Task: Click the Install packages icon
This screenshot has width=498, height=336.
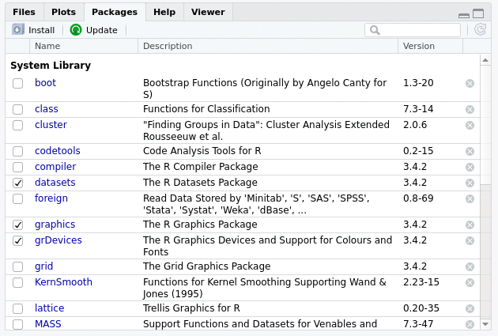Action: click(18, 30)
